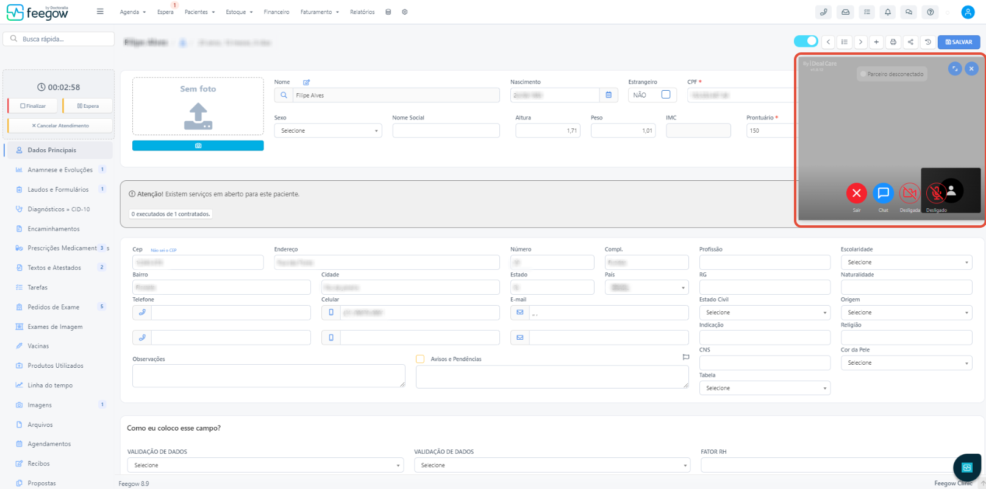
Task: Open the Escolaridade dropdown
Action: pyautogui.click(x=906, y=262)
